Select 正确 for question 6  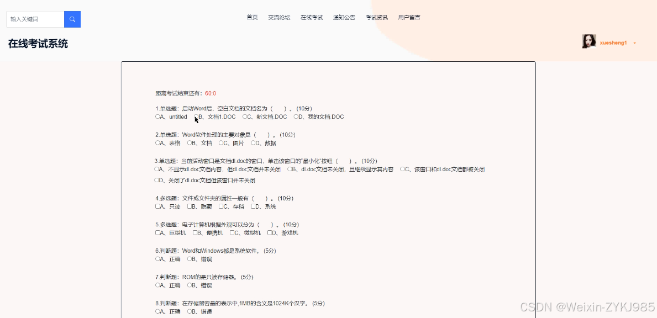click(x=157, y=259)
